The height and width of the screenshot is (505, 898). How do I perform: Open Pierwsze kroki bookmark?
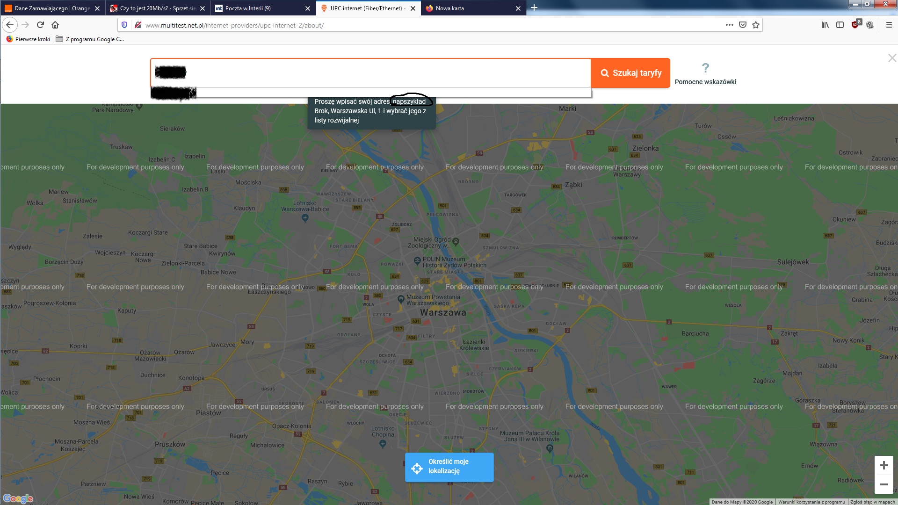pyautogui.click(x=28, y=39)
